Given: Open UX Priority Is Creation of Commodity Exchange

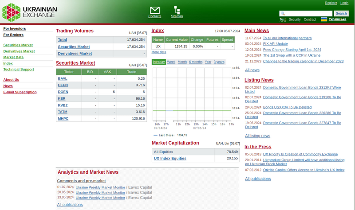Looking at the screenshot, I should (300, 154).
